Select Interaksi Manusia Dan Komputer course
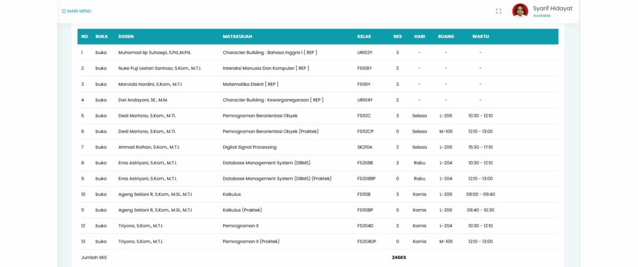 265,68
